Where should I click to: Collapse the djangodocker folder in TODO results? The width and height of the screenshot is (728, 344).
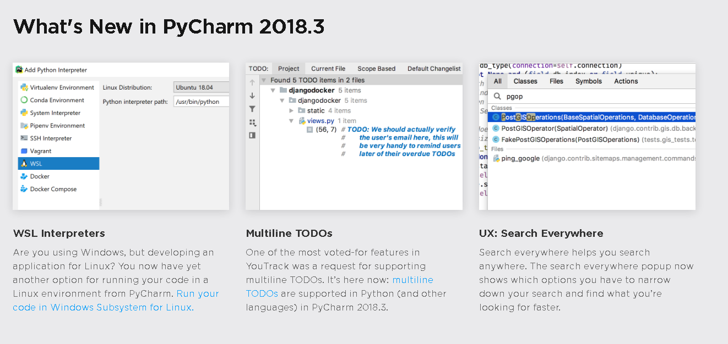tap(273, 90)
